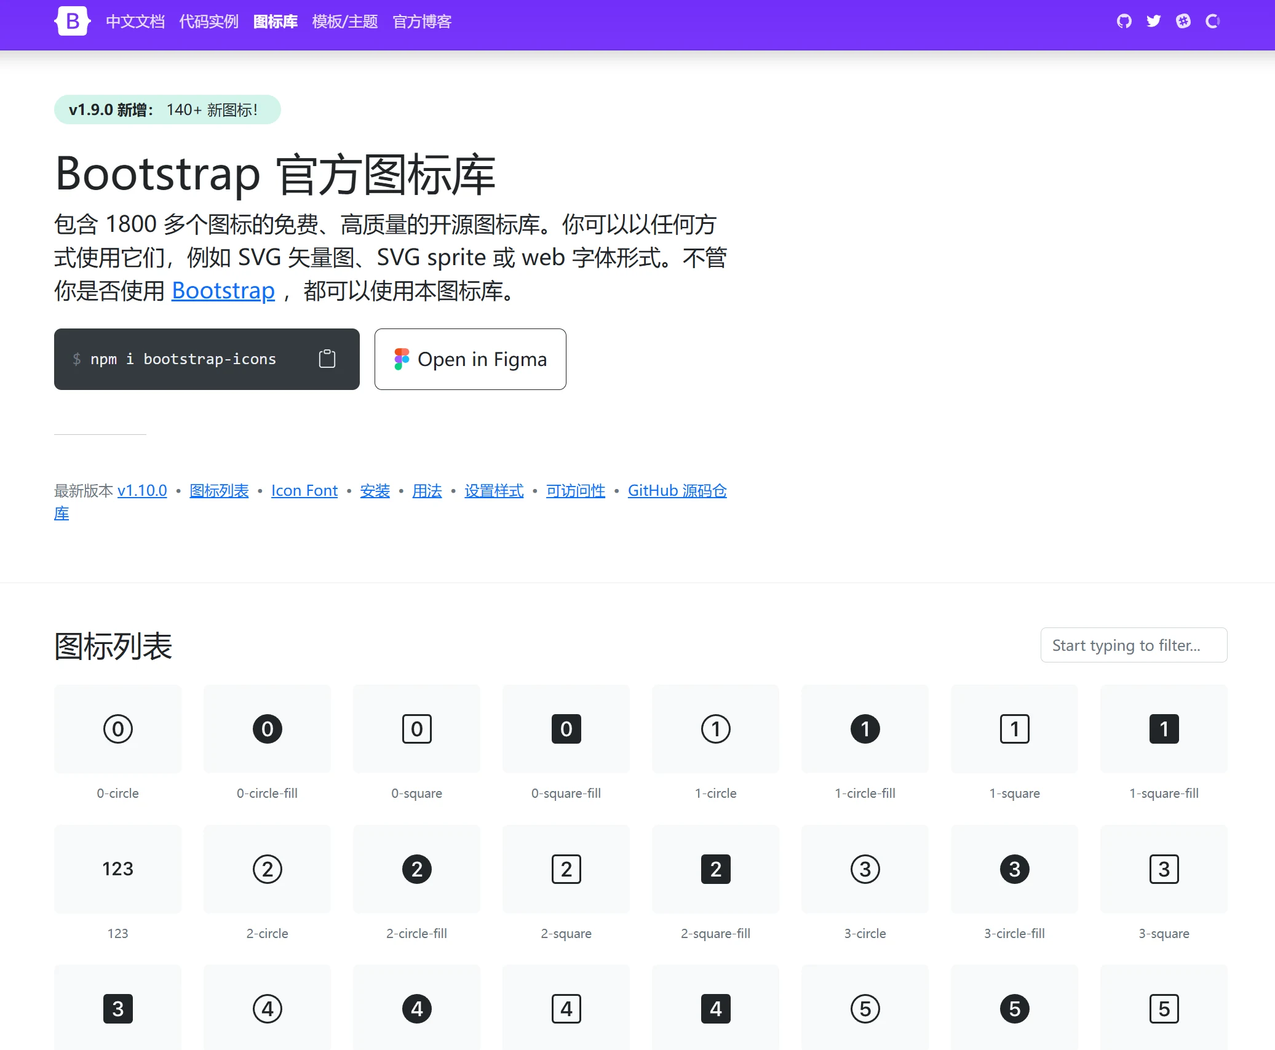Open the v1.10.0 version link

coord(142,490)
